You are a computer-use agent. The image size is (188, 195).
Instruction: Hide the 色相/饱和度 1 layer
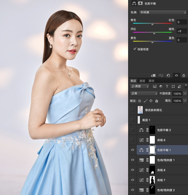(x=133, y=160)
